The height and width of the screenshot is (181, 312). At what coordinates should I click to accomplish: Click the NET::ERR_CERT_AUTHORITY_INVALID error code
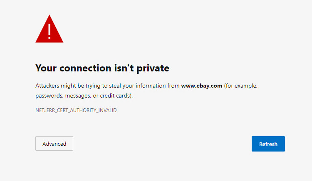76,110
